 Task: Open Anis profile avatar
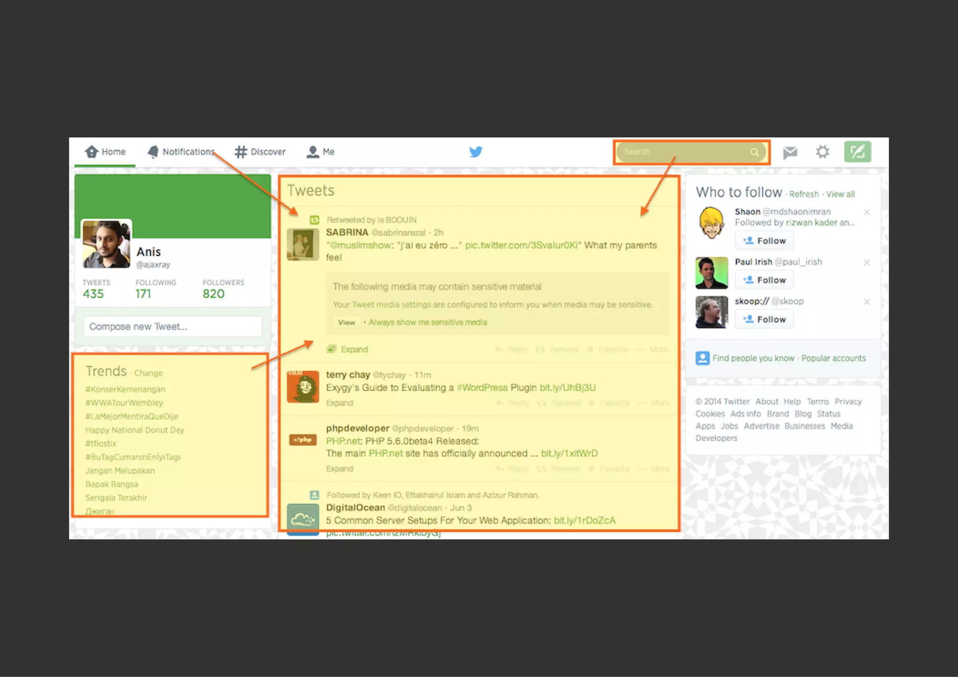click(106, 245)
